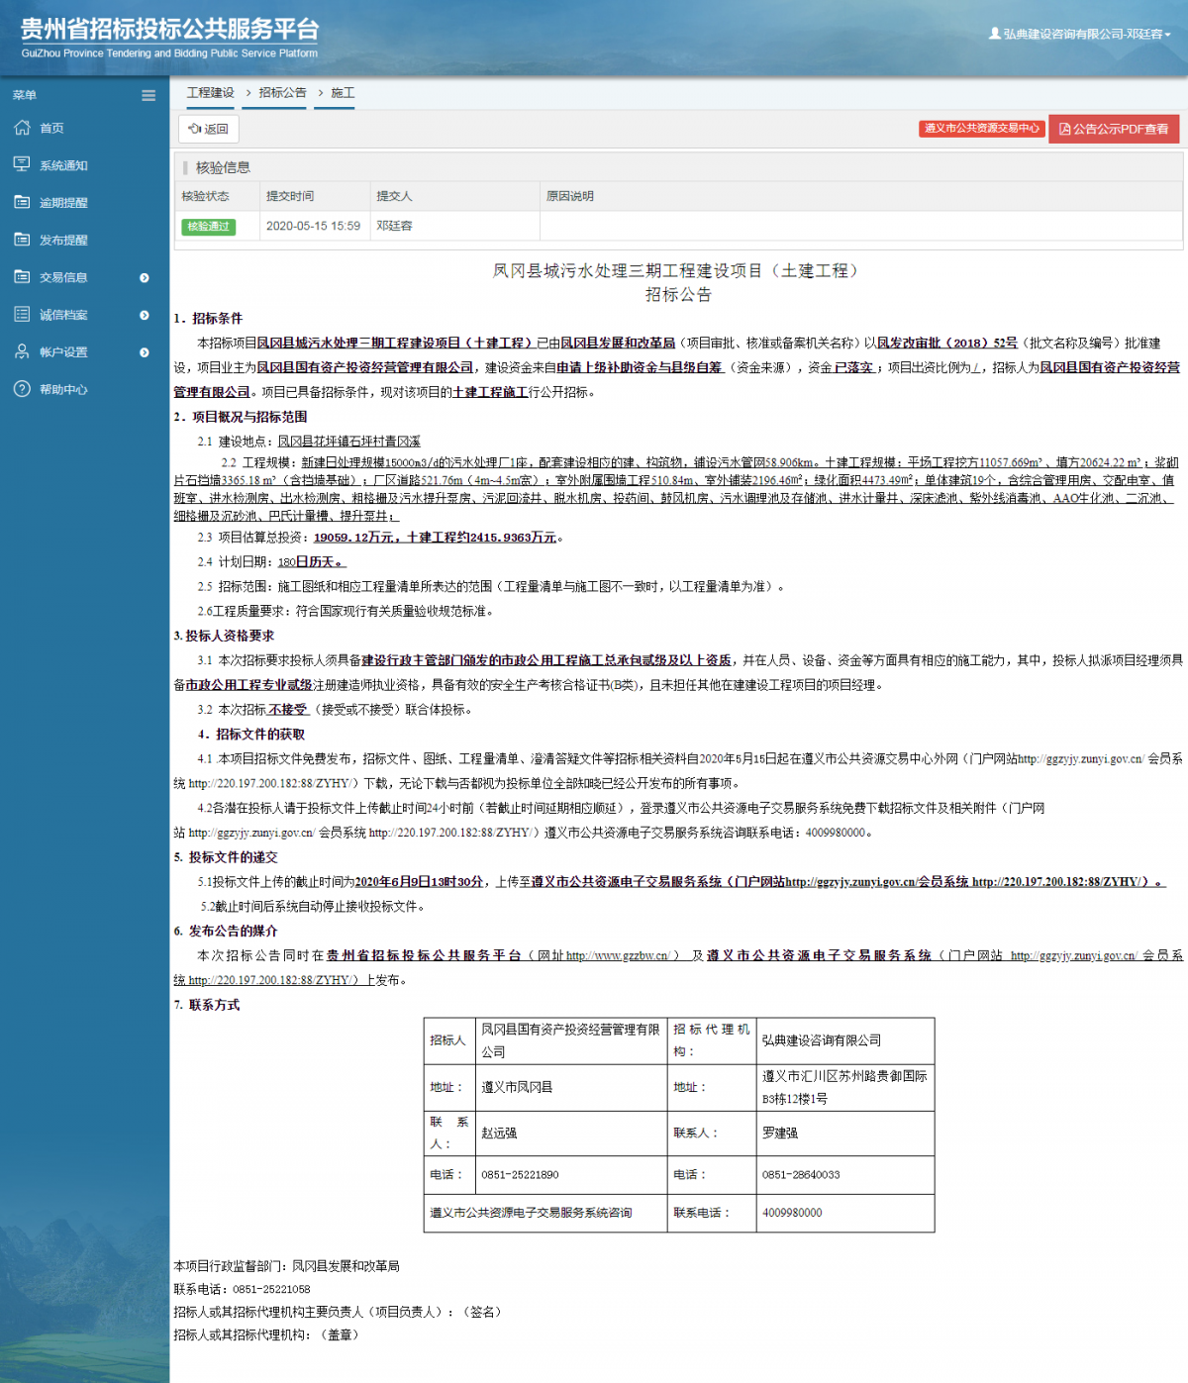Toggle the sidebar hamburger menu icon
1188x1383 pixels.
click(148, 96)
